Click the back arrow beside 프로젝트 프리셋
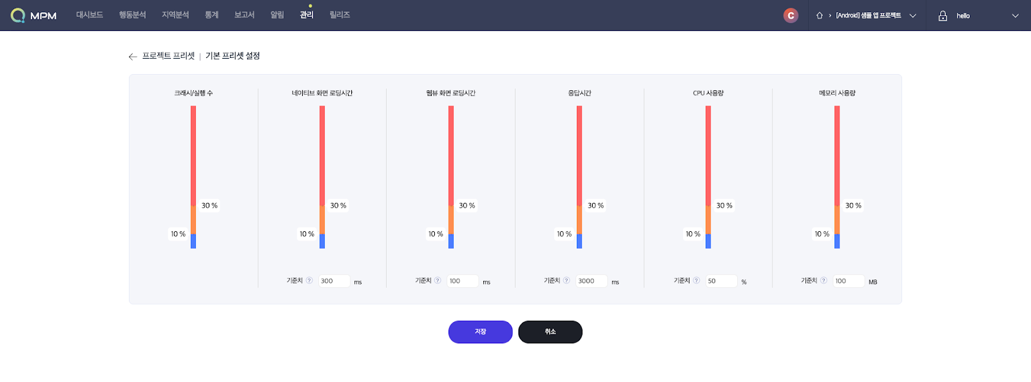This screenshot has height=382, width=1031. (x=133, y=57)
